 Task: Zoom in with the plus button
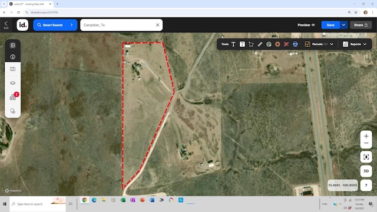(x=366, y=136)
